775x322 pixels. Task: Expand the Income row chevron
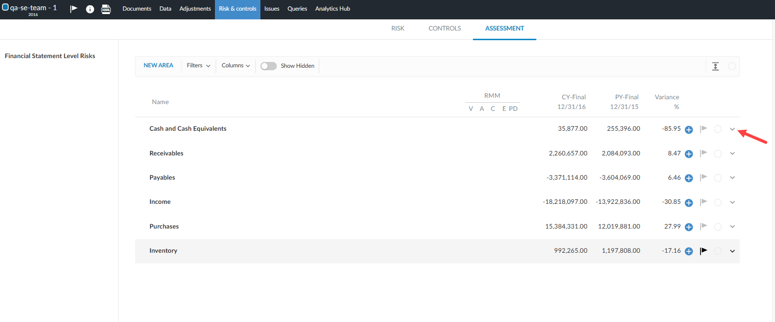coord(732,202)
